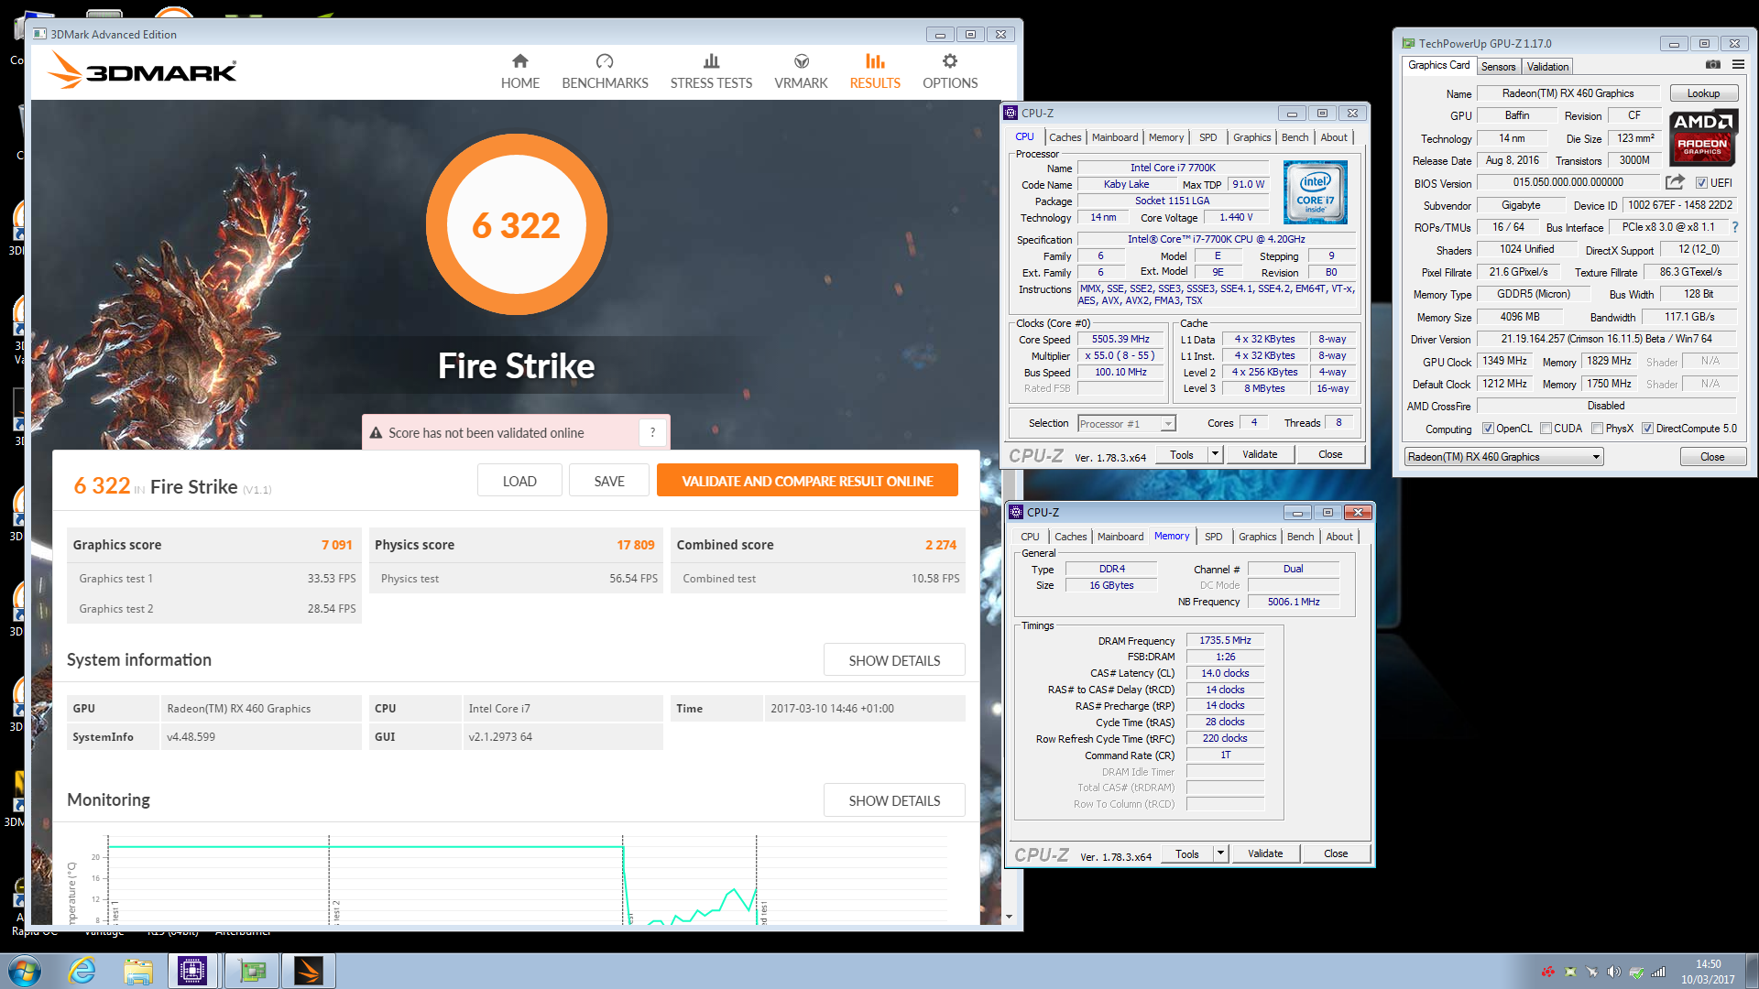The height and width of the screenshot is (989, 1759).
Task: Click the red AMD tray icon
Action: 1548,972
